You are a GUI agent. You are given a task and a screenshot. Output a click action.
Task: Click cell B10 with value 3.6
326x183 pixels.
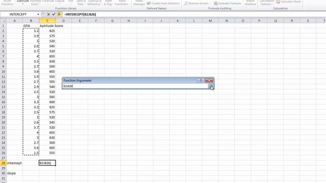31,71
